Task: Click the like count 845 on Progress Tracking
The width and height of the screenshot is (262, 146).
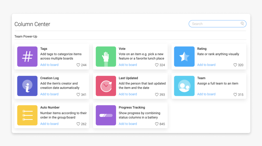Action: (x=162, y=124)
